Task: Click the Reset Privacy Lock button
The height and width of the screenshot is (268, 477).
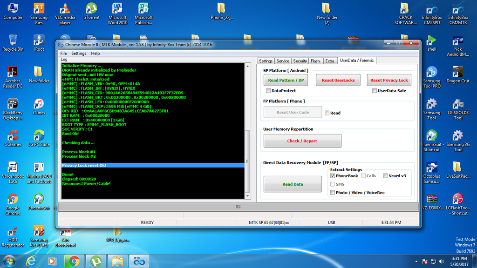Action: click(389, 80)
